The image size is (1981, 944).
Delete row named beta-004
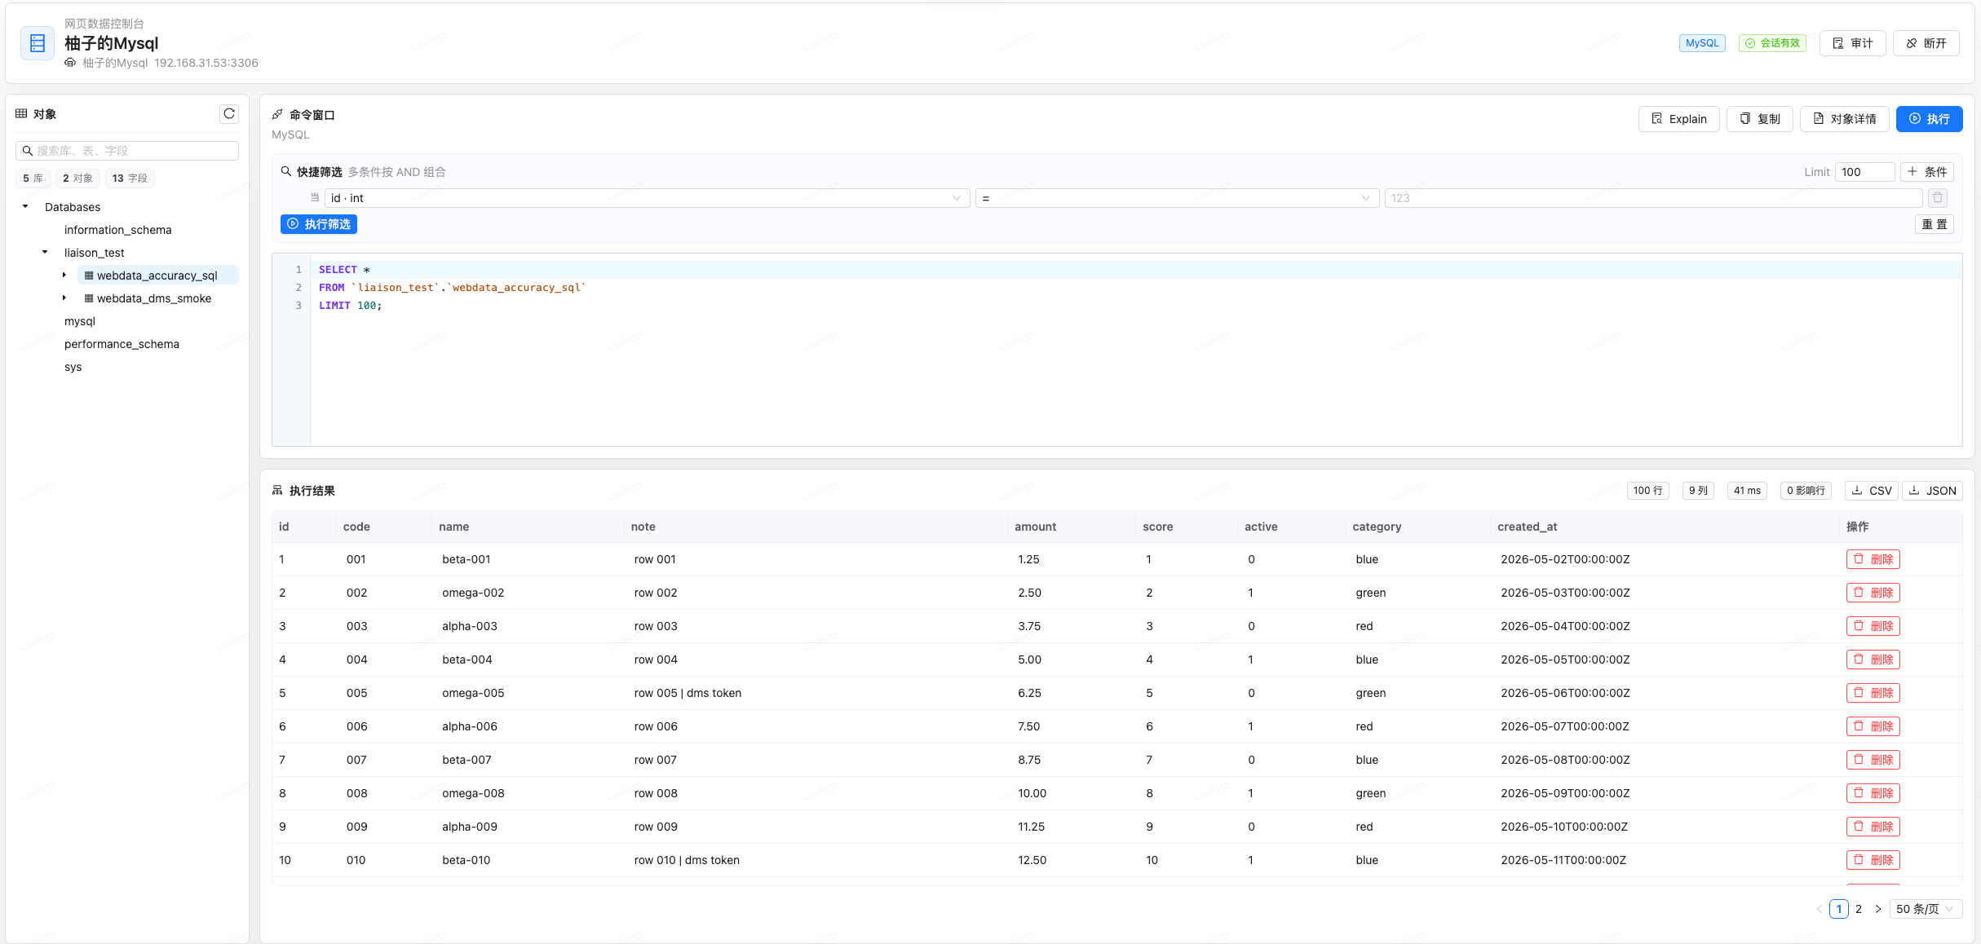click(x=1873, y=659)
